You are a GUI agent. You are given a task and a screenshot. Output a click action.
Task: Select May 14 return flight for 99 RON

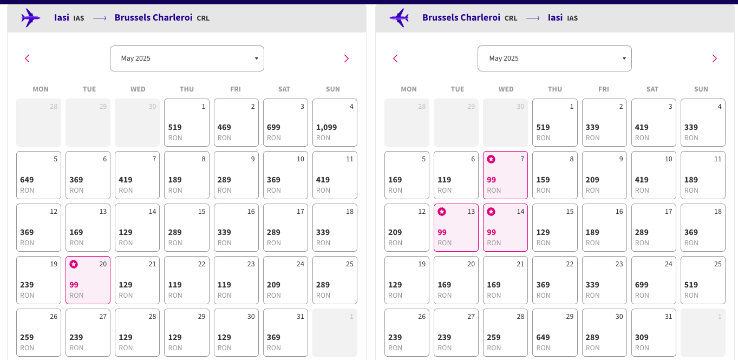[505, 228]
